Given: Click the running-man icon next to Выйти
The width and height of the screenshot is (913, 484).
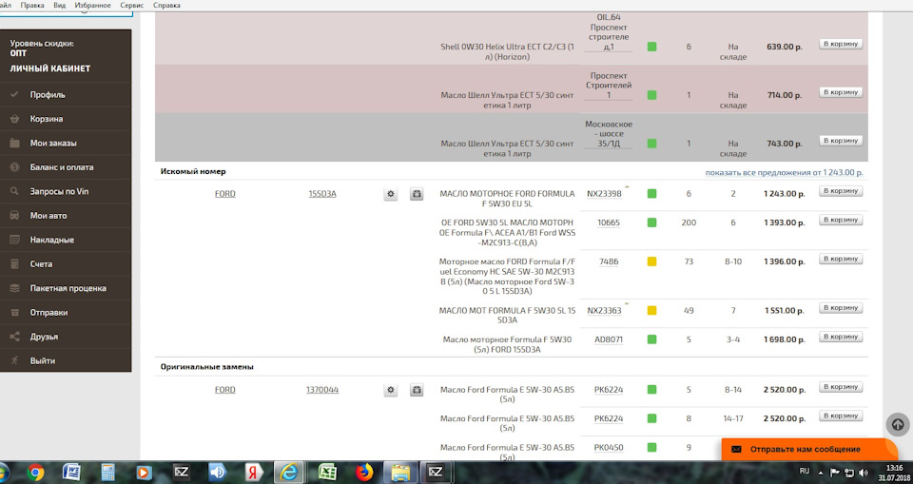Looking at the screenshot, I should click(x=14, y=361).
